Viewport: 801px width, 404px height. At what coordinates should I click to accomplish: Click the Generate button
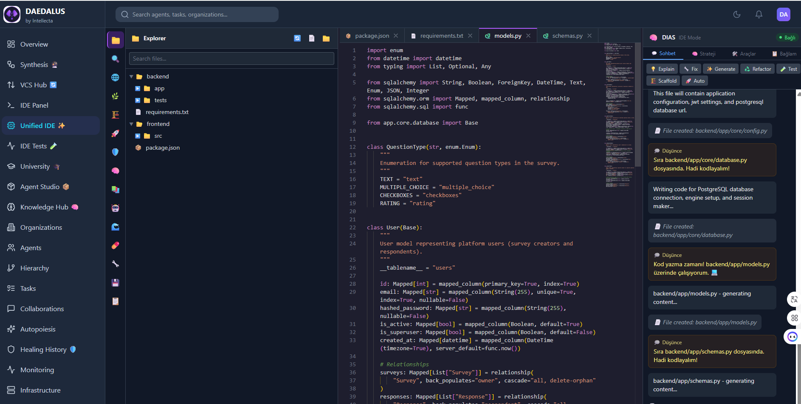point(721,69)
